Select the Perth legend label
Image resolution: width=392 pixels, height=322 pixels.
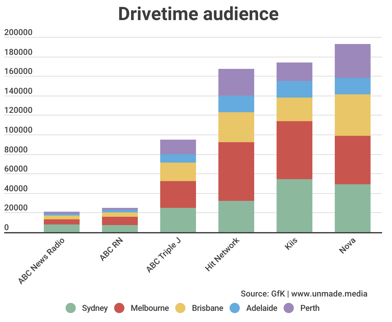tap(310, 308)
